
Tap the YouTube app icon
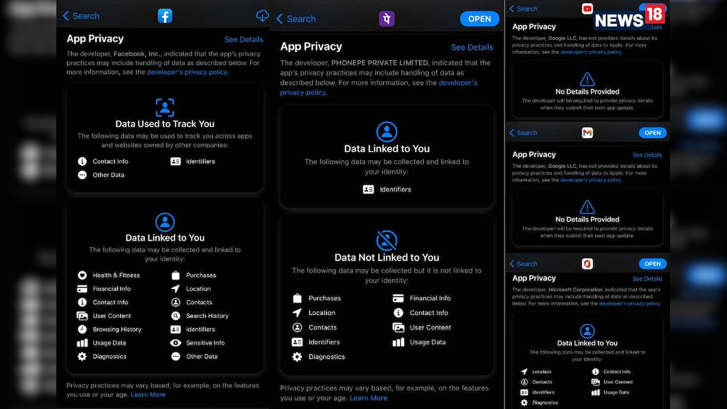[x=586, y=8]
